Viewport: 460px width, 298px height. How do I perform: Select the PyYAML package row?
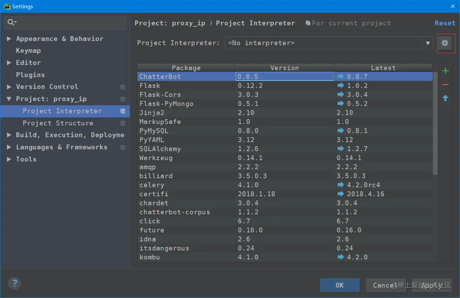[x=285, y=140]
